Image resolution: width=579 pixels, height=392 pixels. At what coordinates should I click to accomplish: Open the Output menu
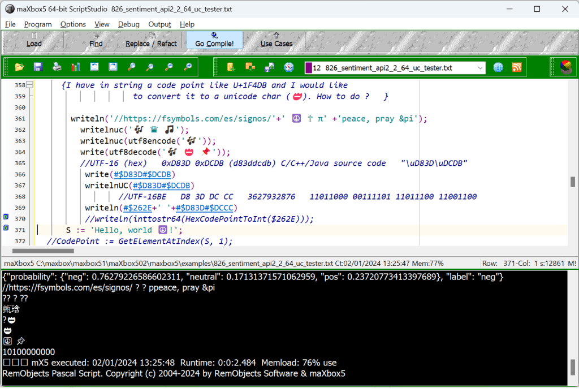[x=159, y=24]
